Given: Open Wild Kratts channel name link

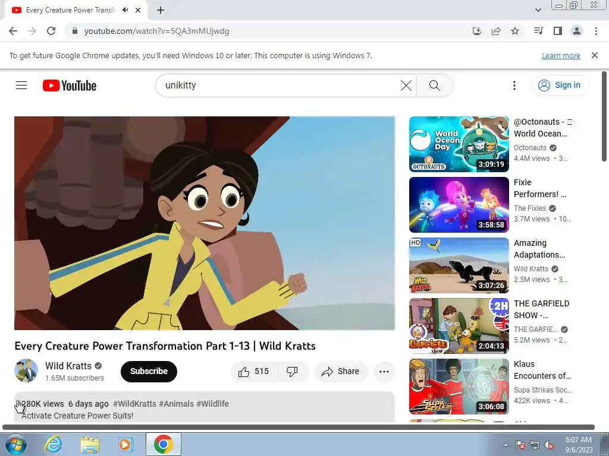Looking at the screenshot, I should tap(68, 366).
